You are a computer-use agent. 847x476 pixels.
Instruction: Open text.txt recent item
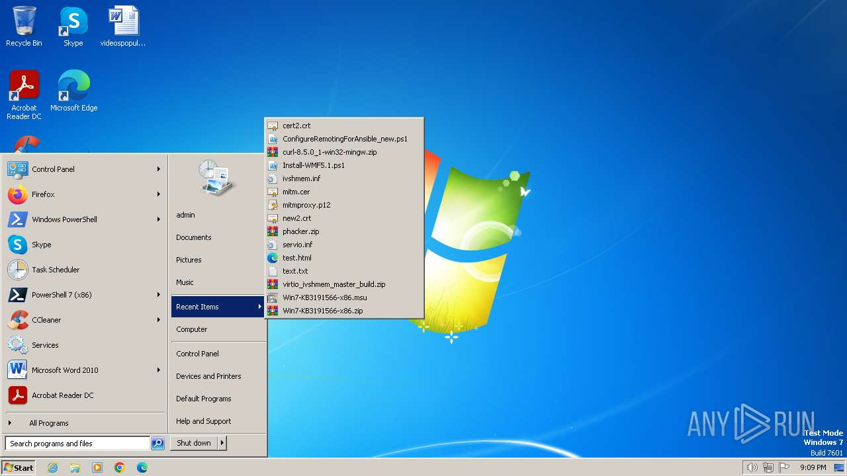click(343, 271)
